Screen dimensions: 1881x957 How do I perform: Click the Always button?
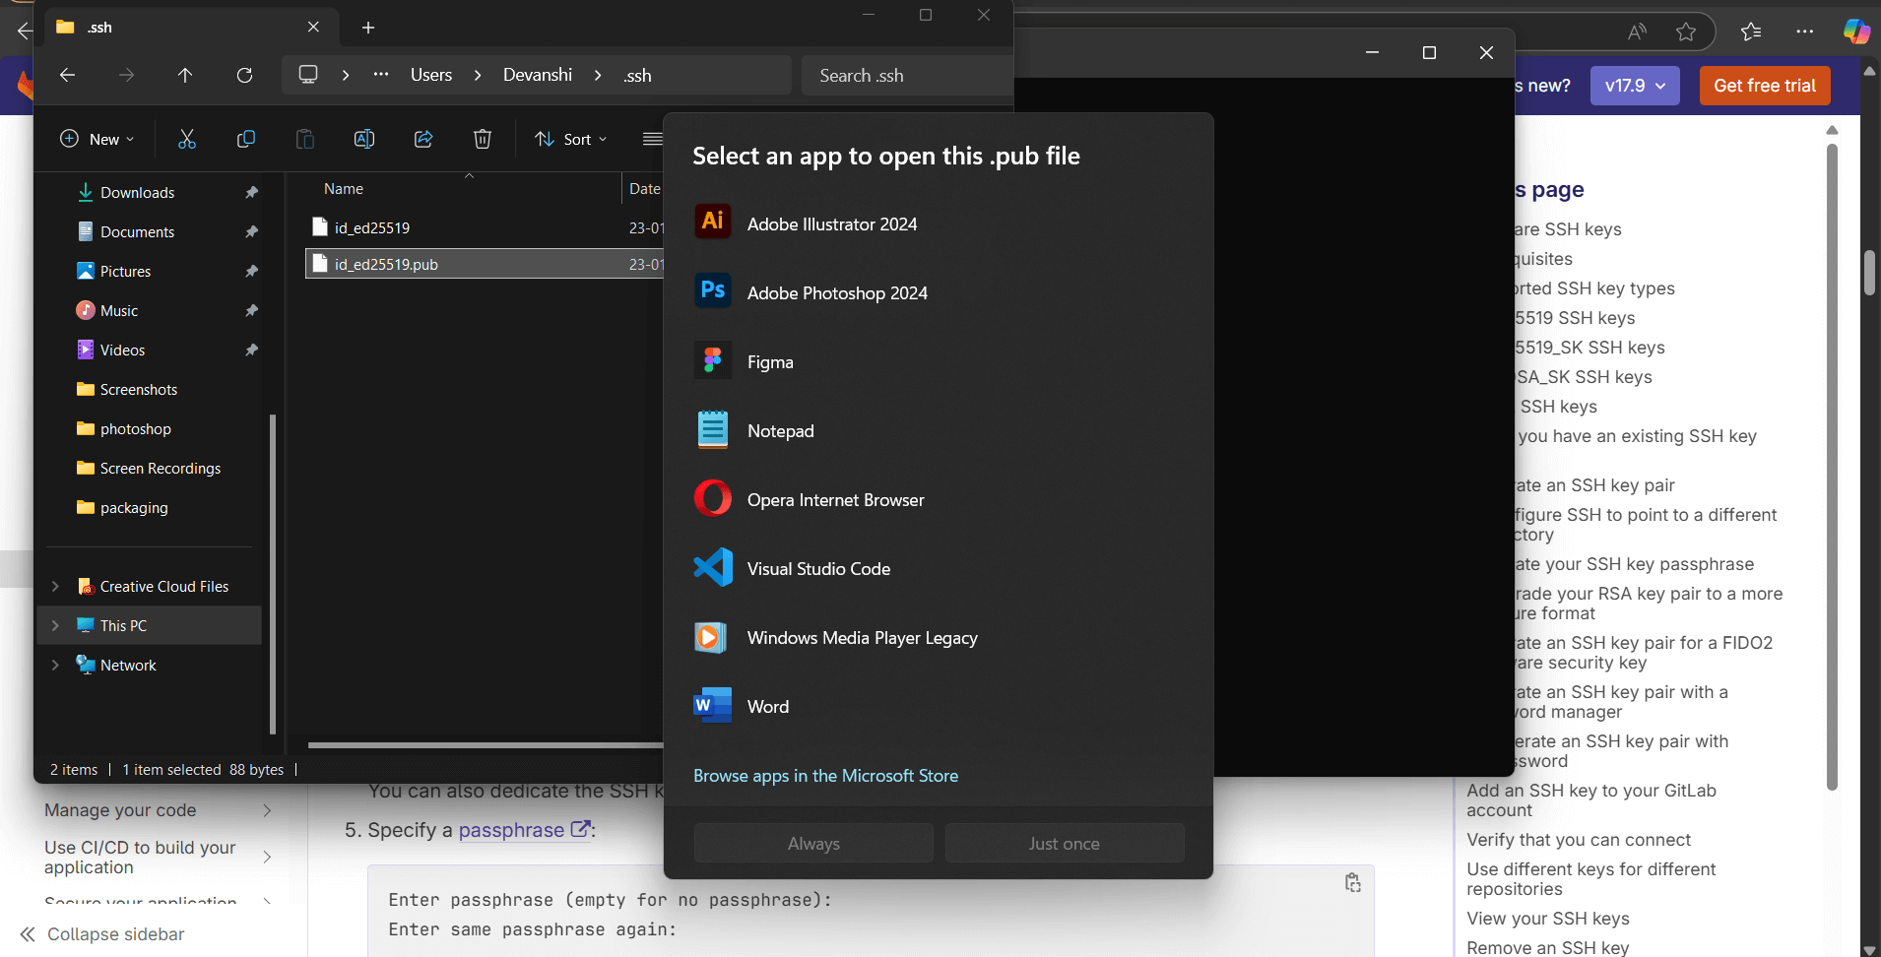pyautogui.click(x=813, y=844)
